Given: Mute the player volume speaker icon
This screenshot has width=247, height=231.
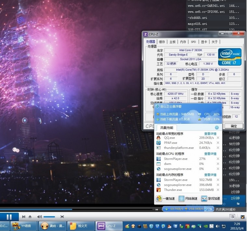Looking at the screenshot, I should tap(39, 217).
